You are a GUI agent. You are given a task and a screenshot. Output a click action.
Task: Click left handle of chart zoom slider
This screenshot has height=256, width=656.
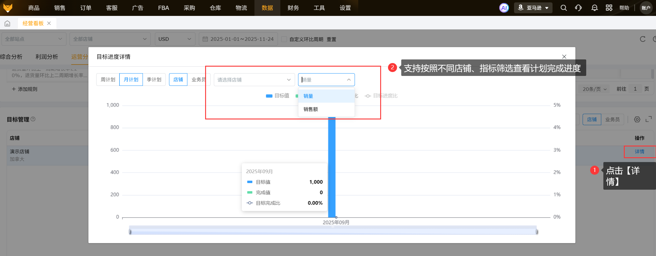[130, 232]
